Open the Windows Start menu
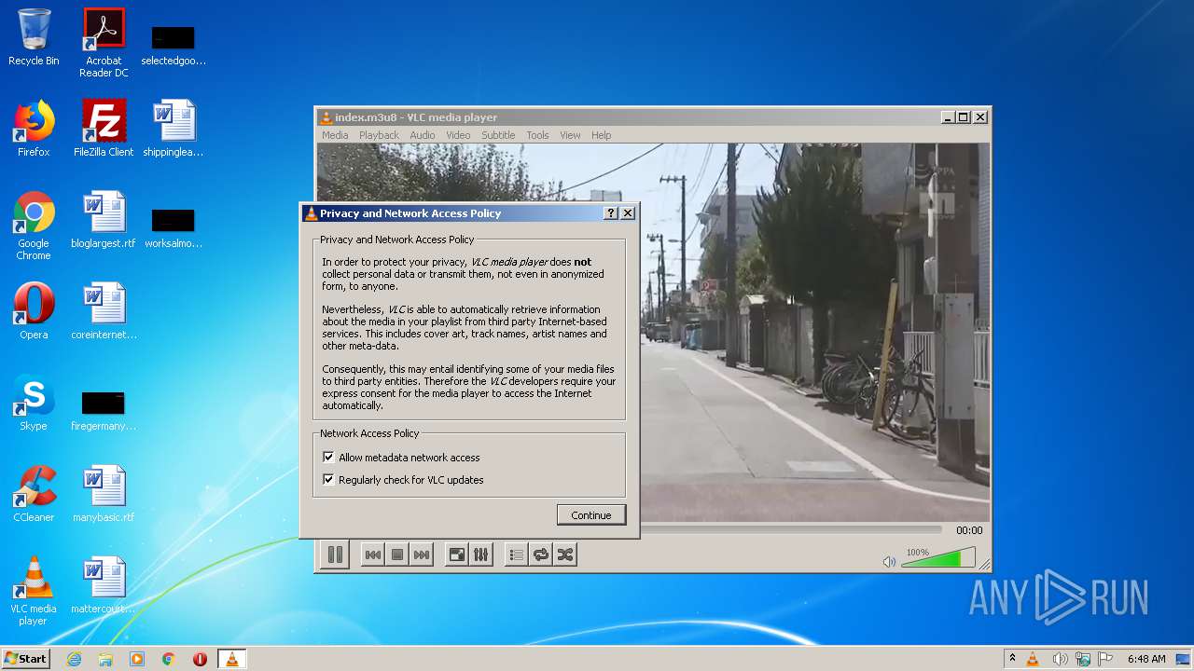Screen dimensions: 1194x671 pyautogui.click(x=26, y=659)
